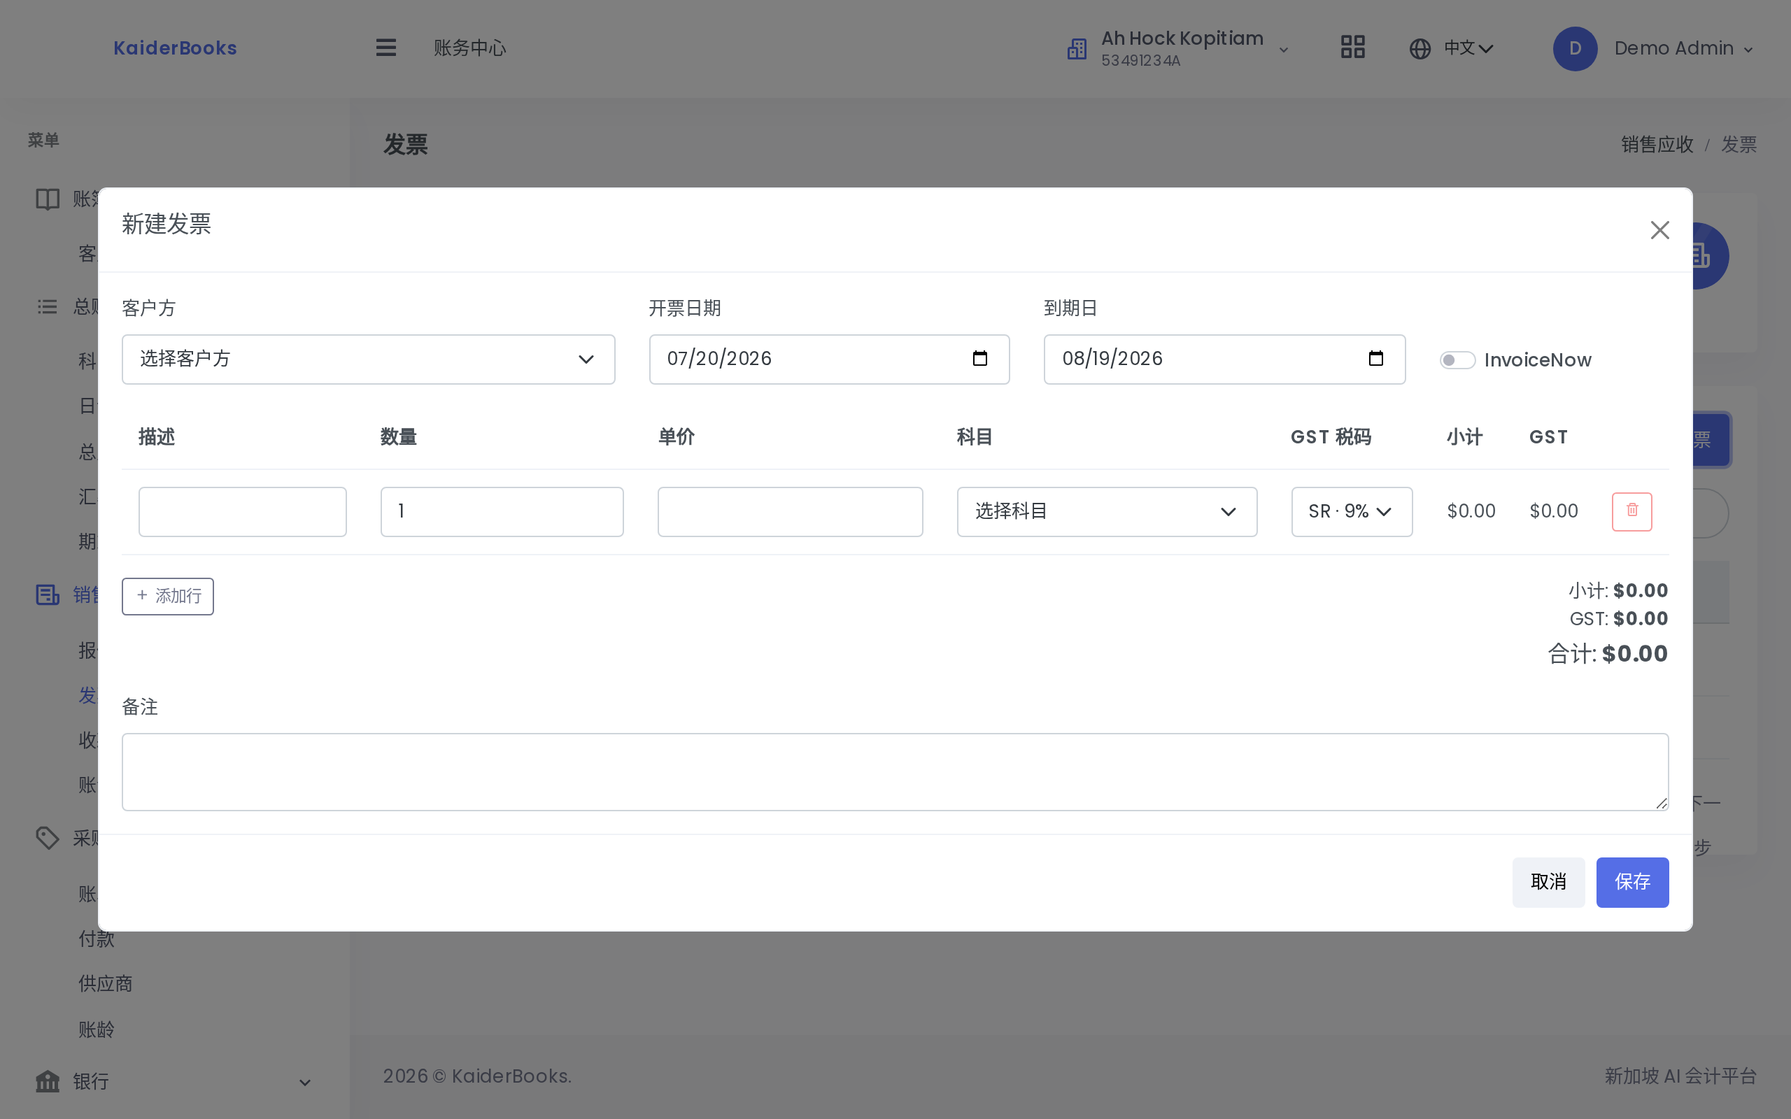
Task: Click the 添加行 add row button
Action: [168, 596]
